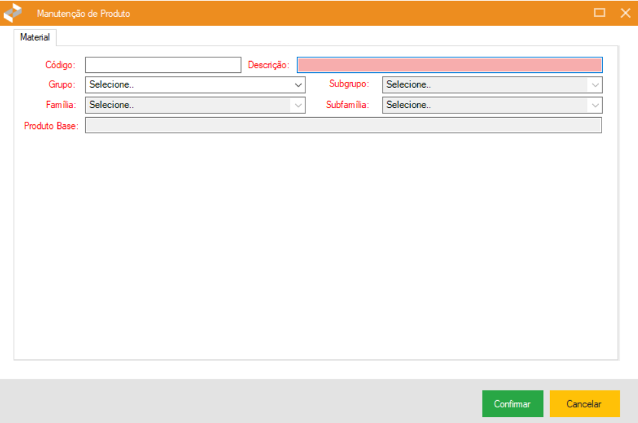
Task: Click into the pink Descrição field
Action: pyautogui.click(x=449, y=65)
